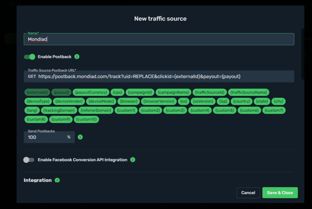Disable the Enable Postback toggle
The height and width of the screenshot is (209, 312).
[x=29, y=57]
